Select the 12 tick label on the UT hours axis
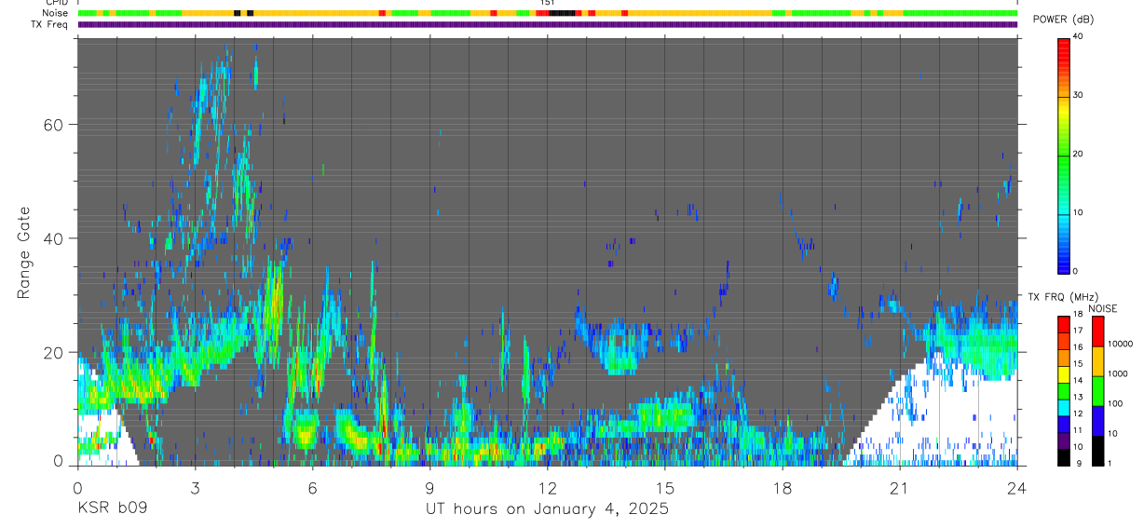 coord(547,489)
